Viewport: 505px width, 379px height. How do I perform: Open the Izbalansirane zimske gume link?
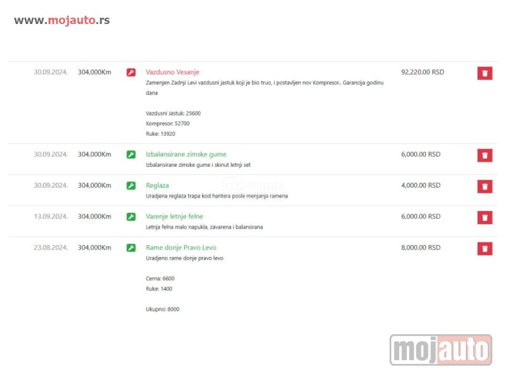click(186, 155)
